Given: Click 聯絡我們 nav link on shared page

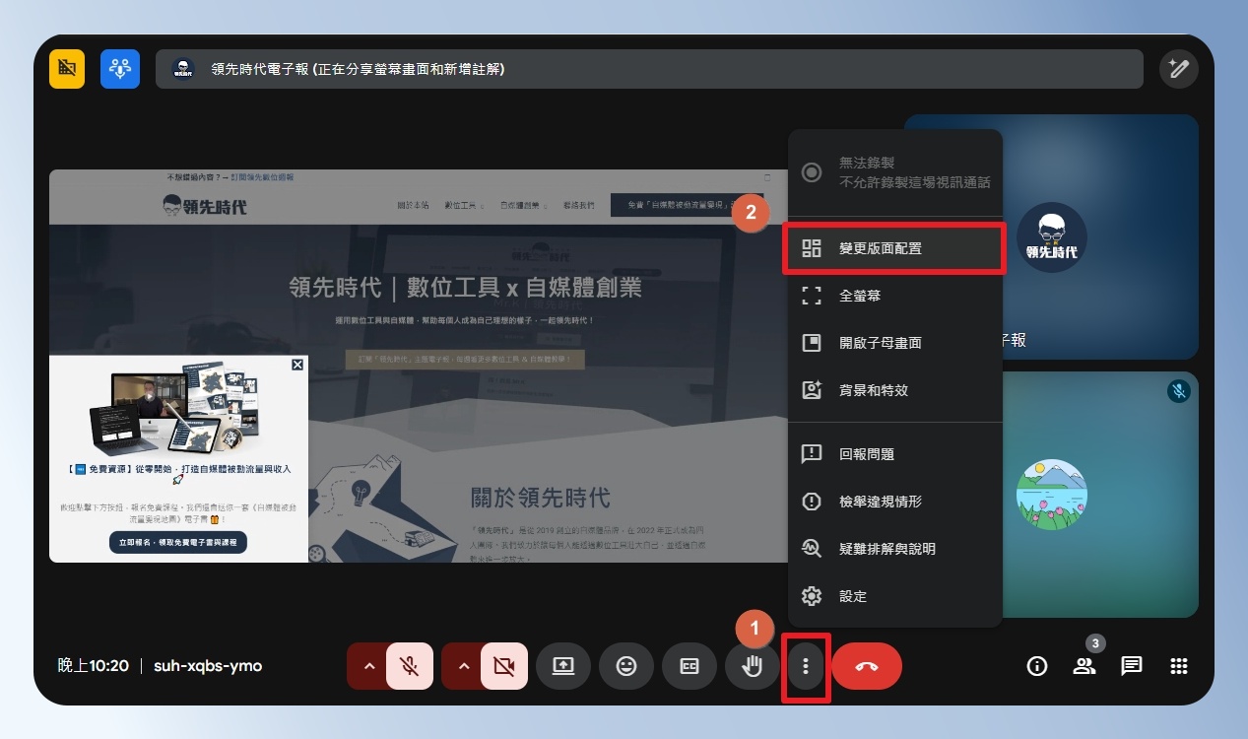Looking at the screenshot, I should pyautogui.click(x=578, y=205).
